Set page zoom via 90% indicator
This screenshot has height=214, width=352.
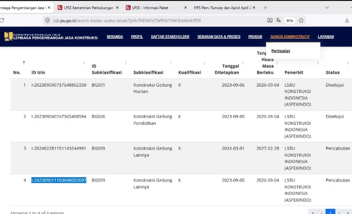tap(290, 21)
